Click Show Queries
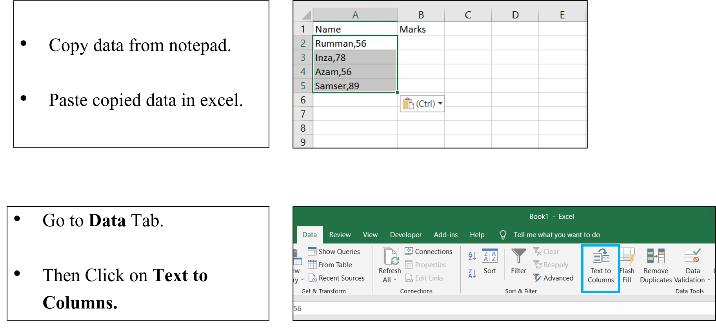Viewport: 716px width, 332px height. [334, 251]
